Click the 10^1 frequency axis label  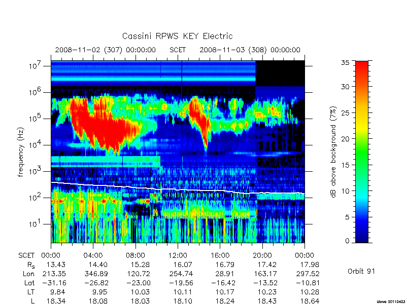35,224
